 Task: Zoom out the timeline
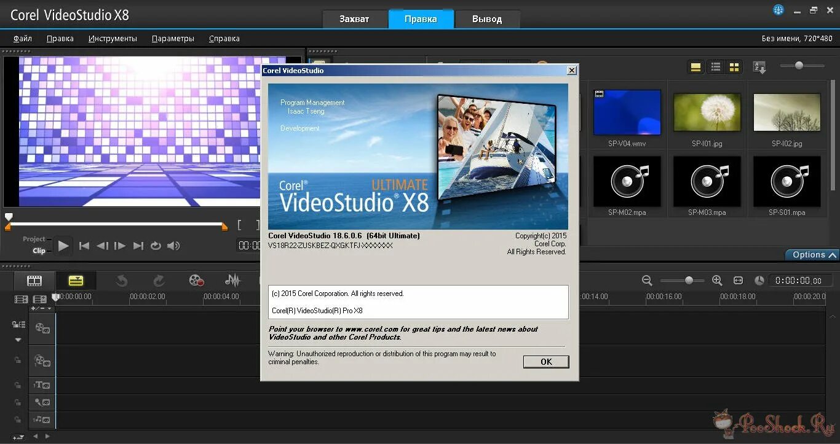pyautogui.click(x=647, y=280)
